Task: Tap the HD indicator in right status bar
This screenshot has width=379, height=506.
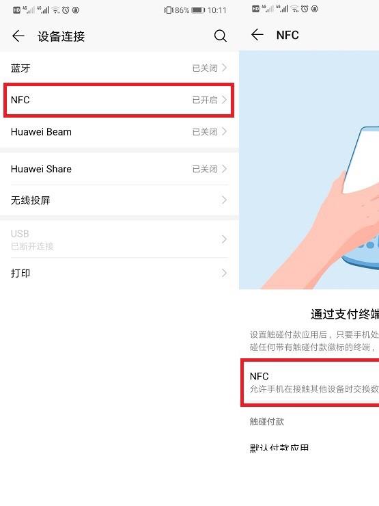Action: [255, 9]
